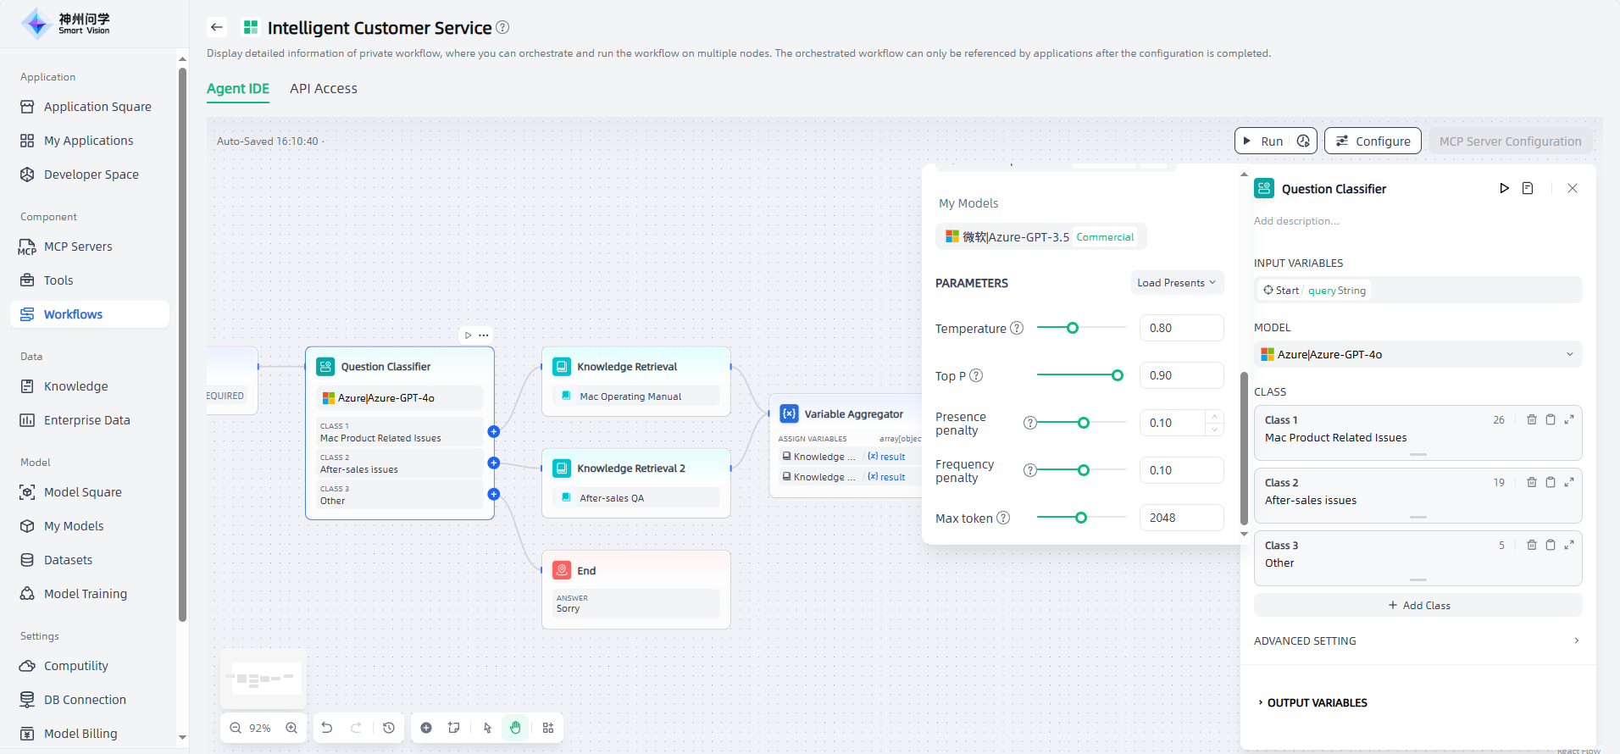Image resolution: width=1620 pixels, height=754 pixels.
Task: Open the Load Presents dropdown
Action: (x=1176, y=283)
